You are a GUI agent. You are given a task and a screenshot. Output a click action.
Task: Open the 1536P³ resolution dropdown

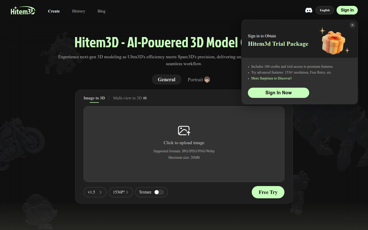[121, 192]
